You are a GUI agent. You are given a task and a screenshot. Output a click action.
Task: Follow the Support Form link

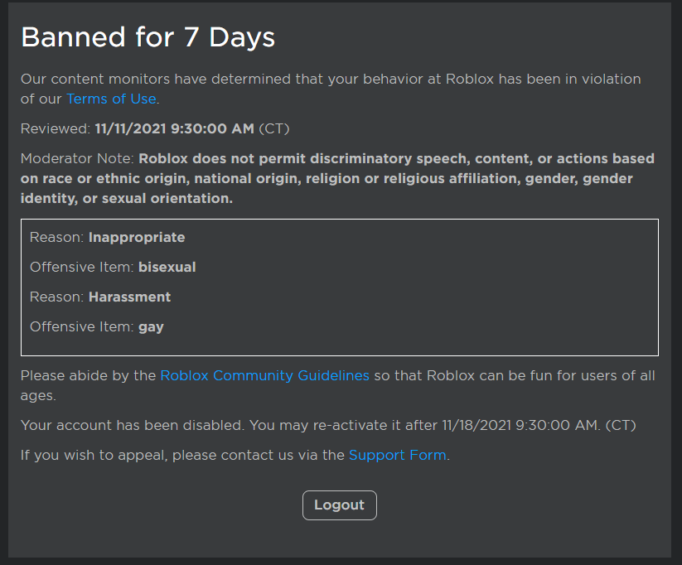(x=397, y=455)
